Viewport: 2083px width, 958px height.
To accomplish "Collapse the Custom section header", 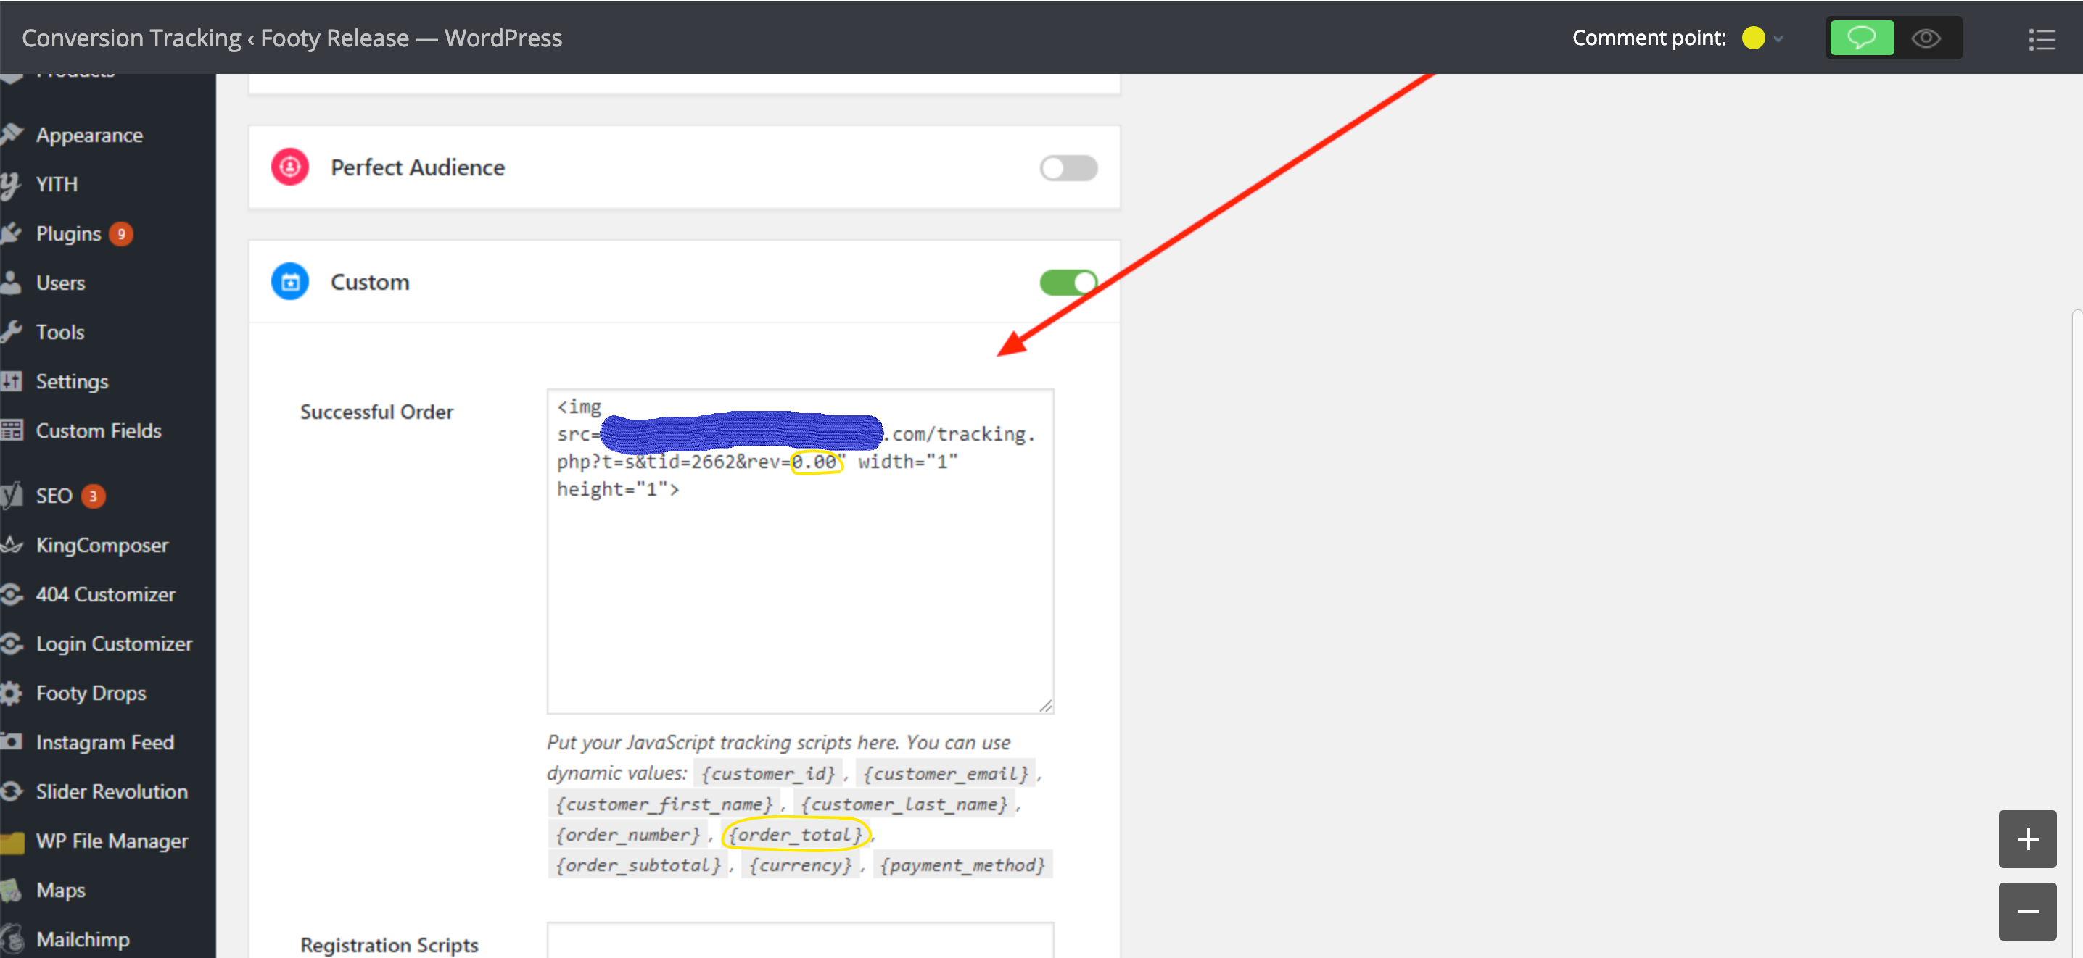I will coord(370,283).
